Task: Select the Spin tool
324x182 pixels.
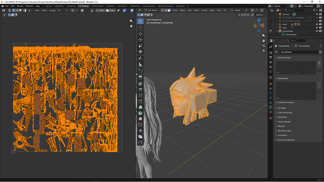Action: coord(140,113)
